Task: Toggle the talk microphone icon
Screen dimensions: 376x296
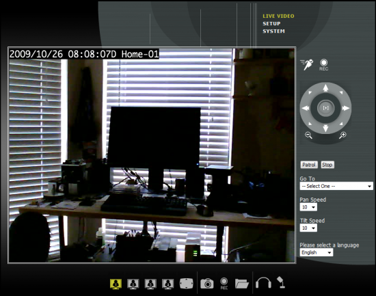Action: [281, 282]
